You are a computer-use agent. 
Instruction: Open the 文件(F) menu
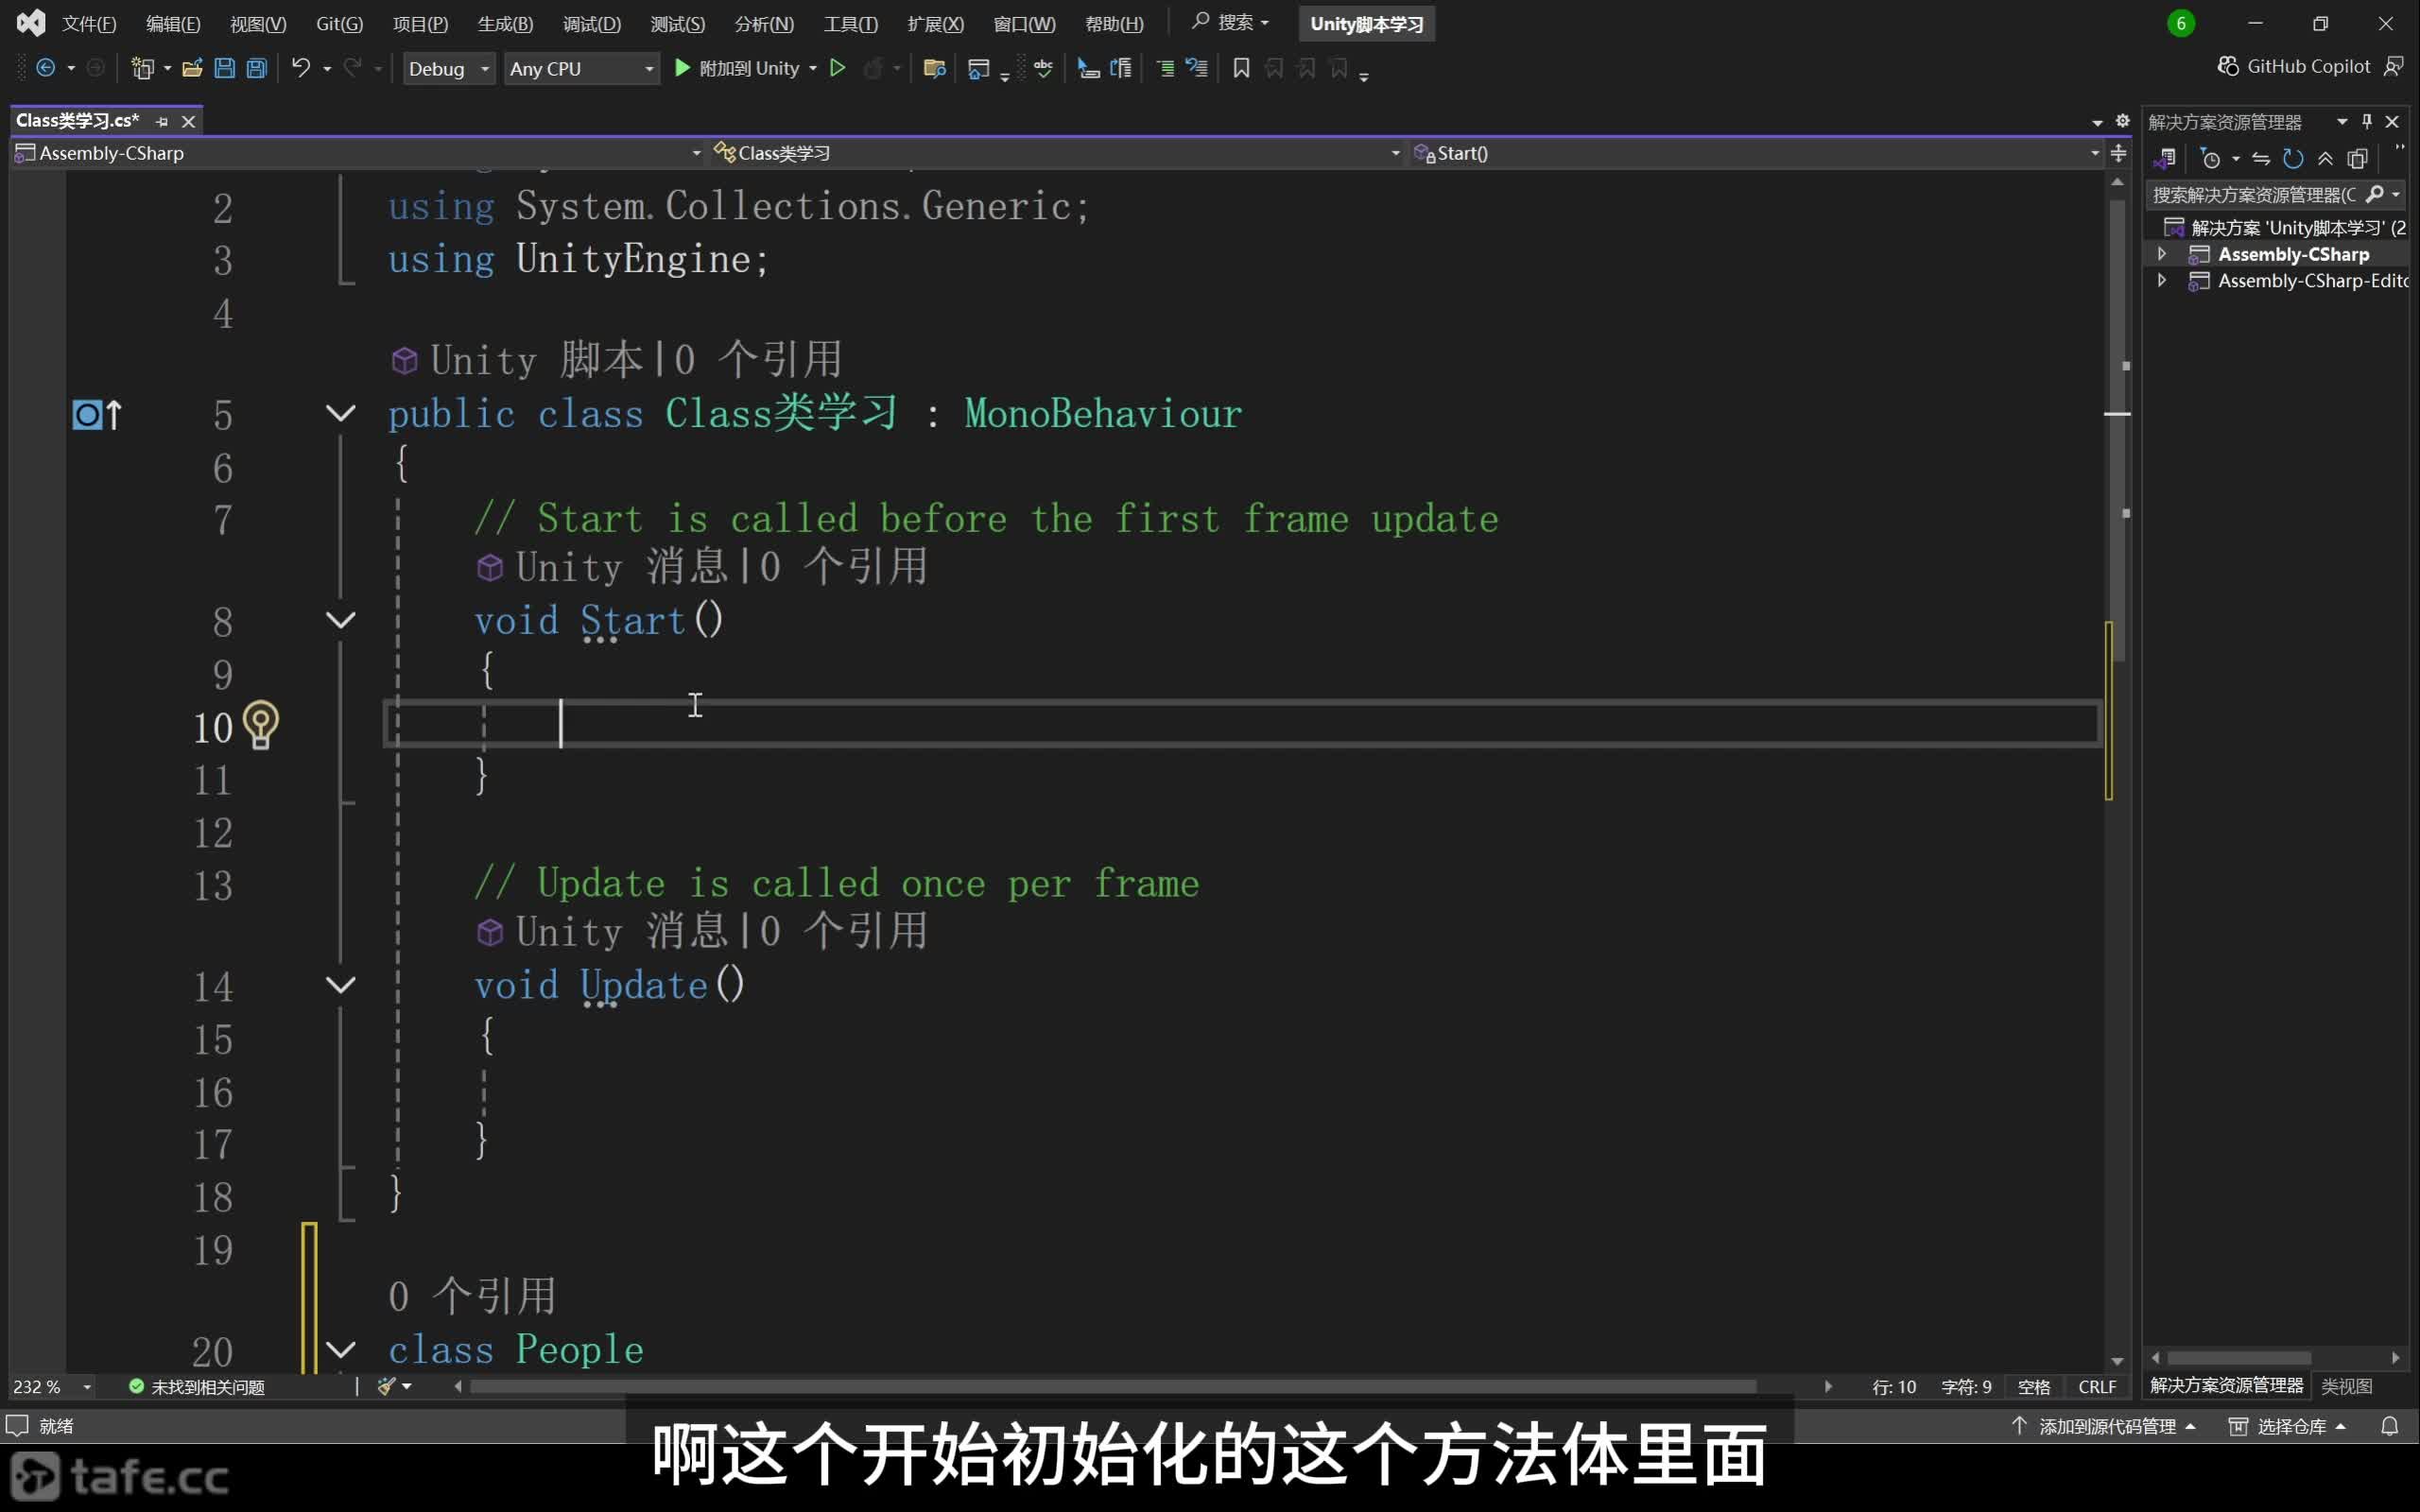pyautogui.click(x=89, y=23)
